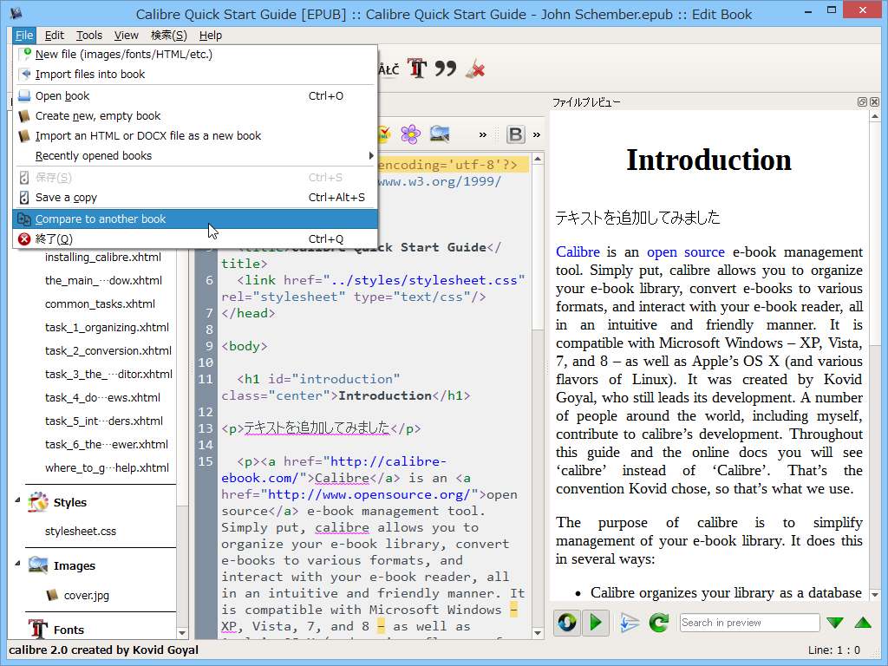Toggle auto-reload preview sync button
Screen dimensions: 888x666
(x=567, y=623)
